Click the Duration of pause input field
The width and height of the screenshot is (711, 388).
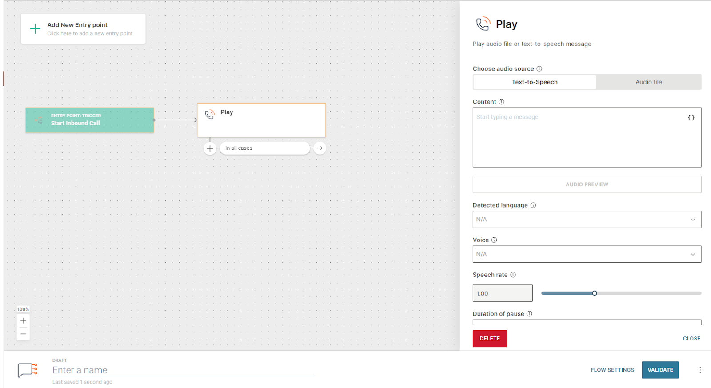pos(587,322)
